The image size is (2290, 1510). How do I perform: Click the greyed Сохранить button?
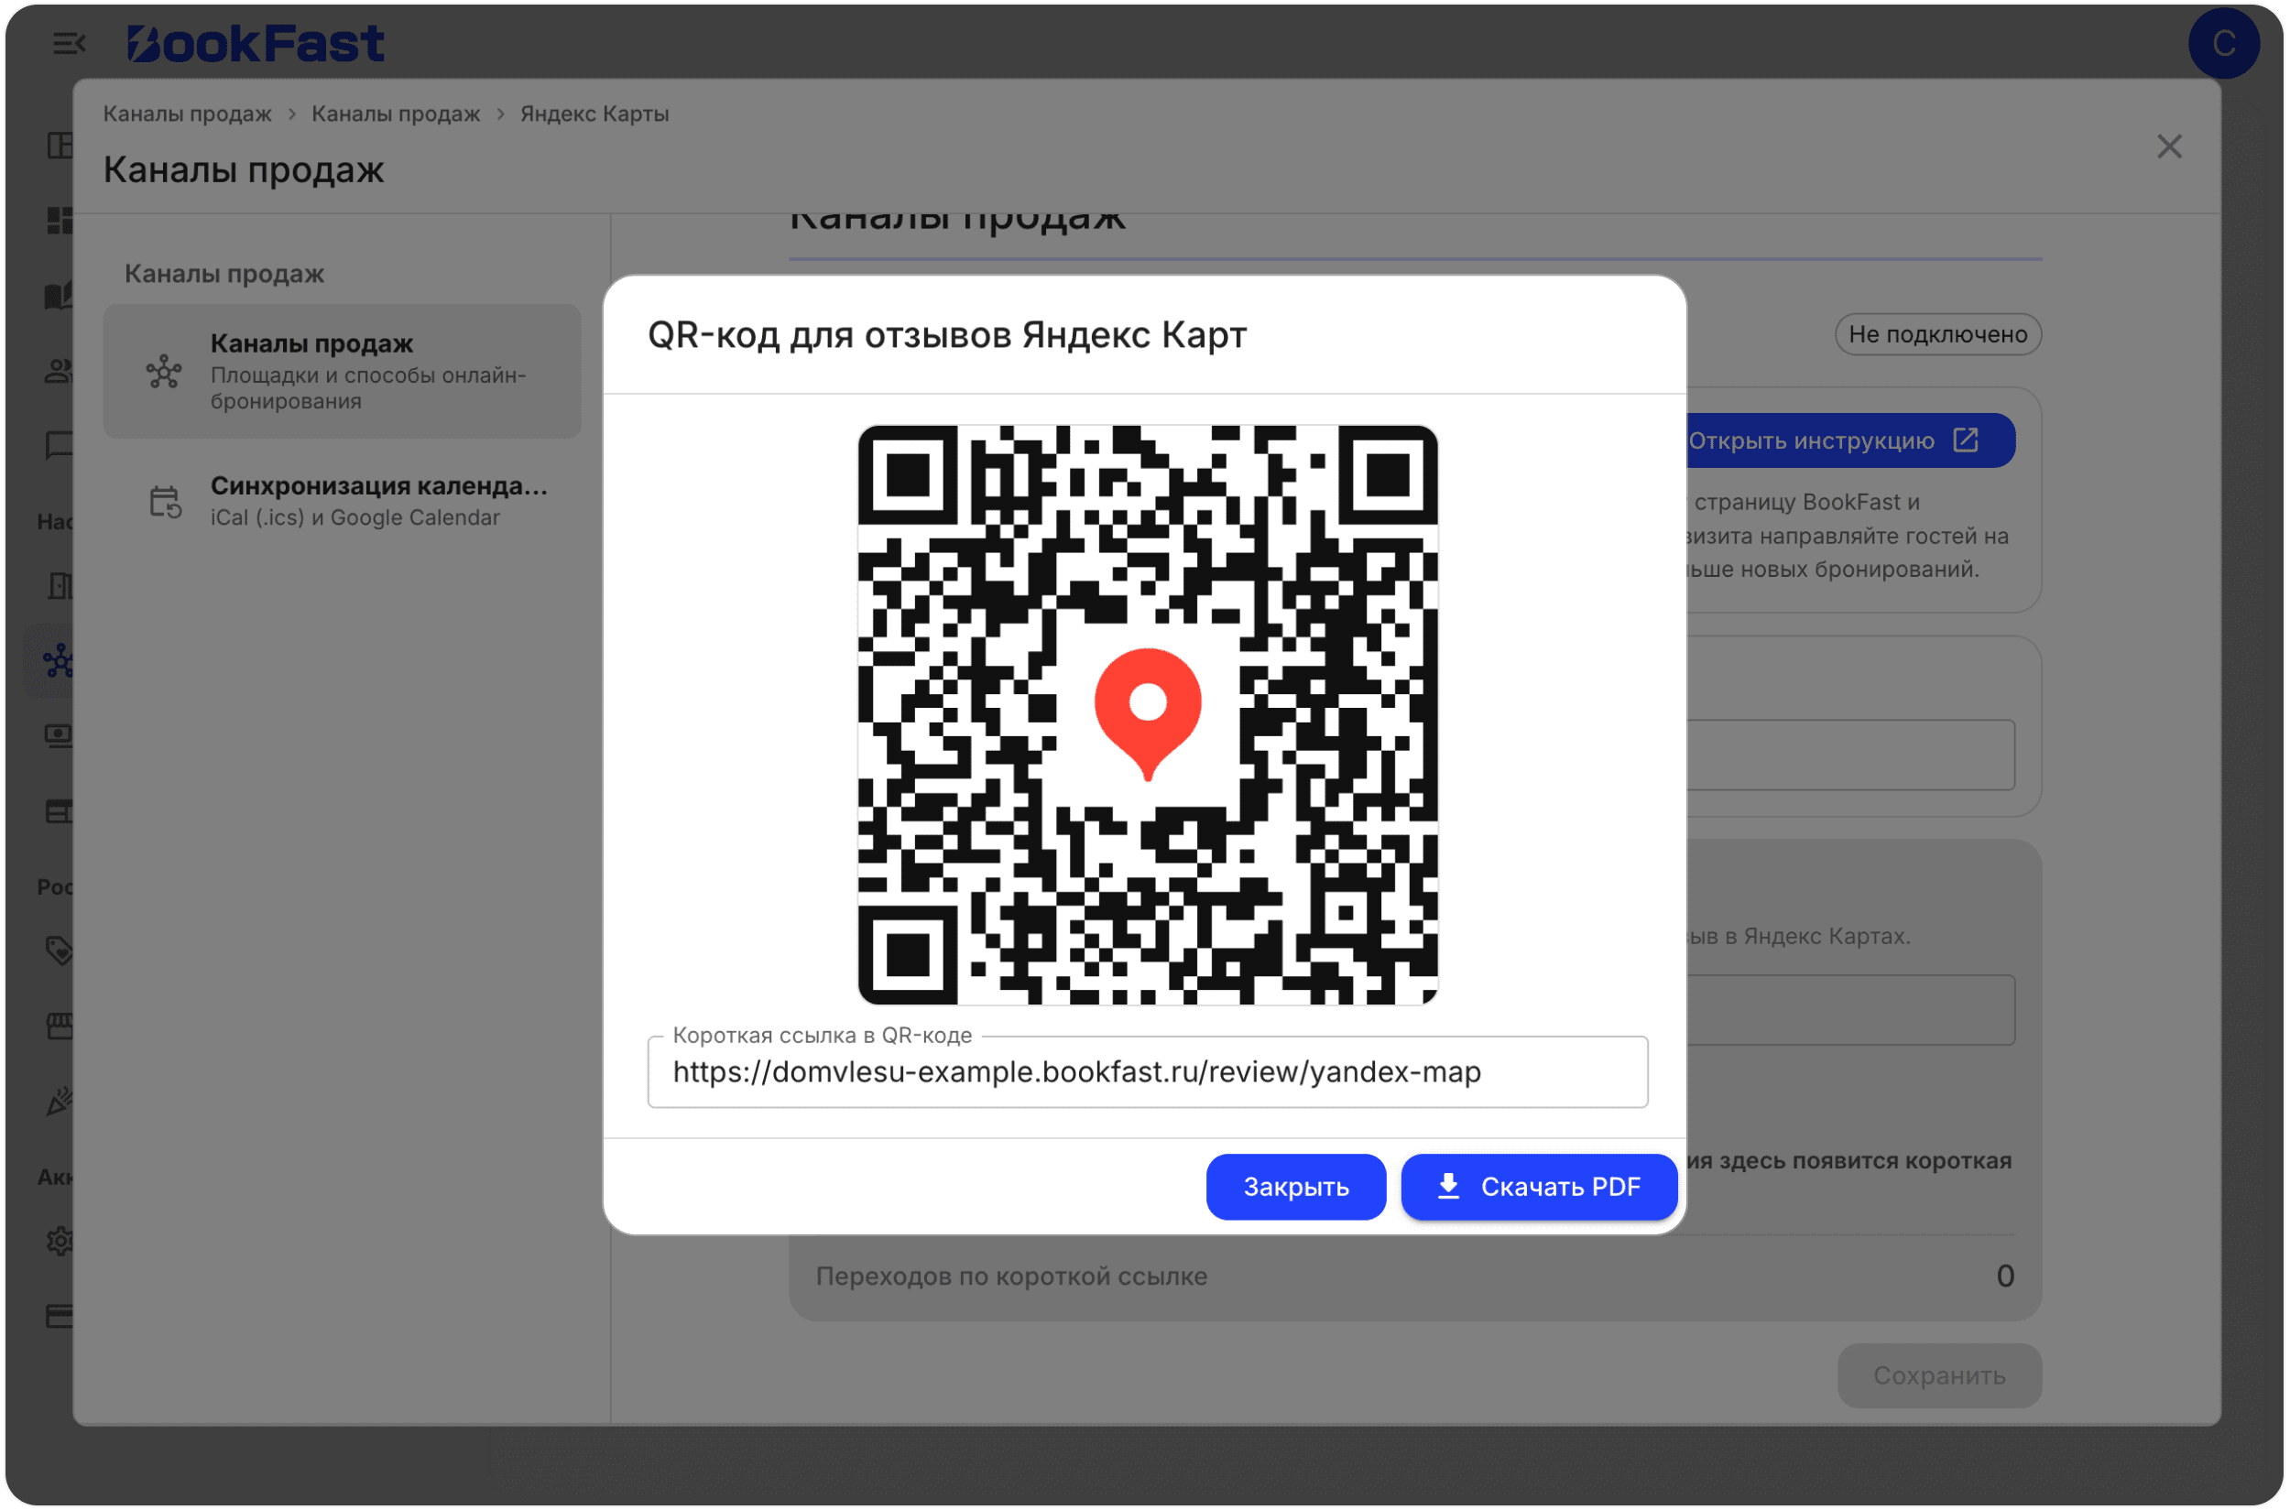coord(1938,1375)
